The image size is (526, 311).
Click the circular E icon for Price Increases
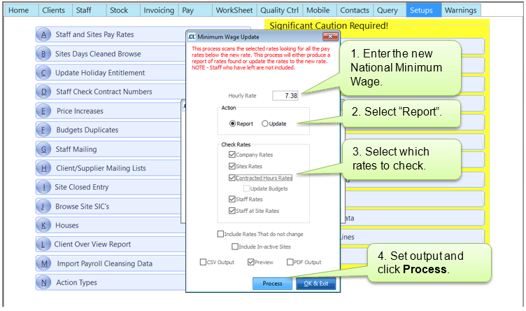(x=44, y=111)
